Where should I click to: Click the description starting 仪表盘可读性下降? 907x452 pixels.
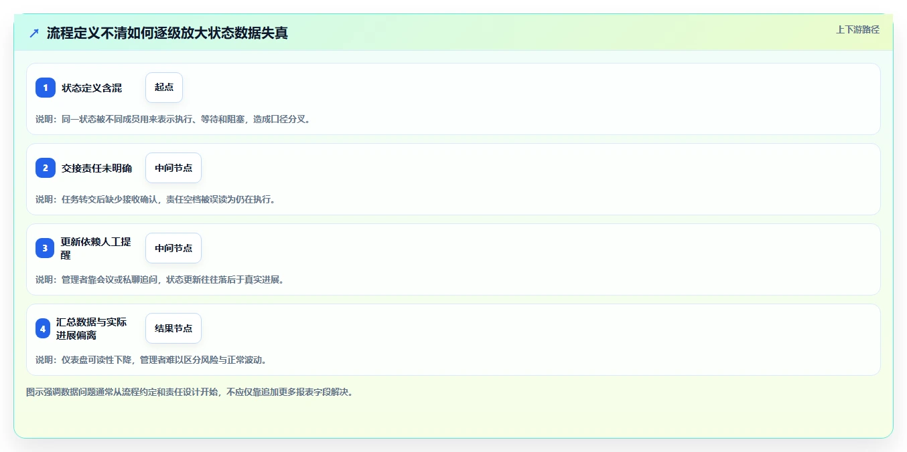pos(152,360)
